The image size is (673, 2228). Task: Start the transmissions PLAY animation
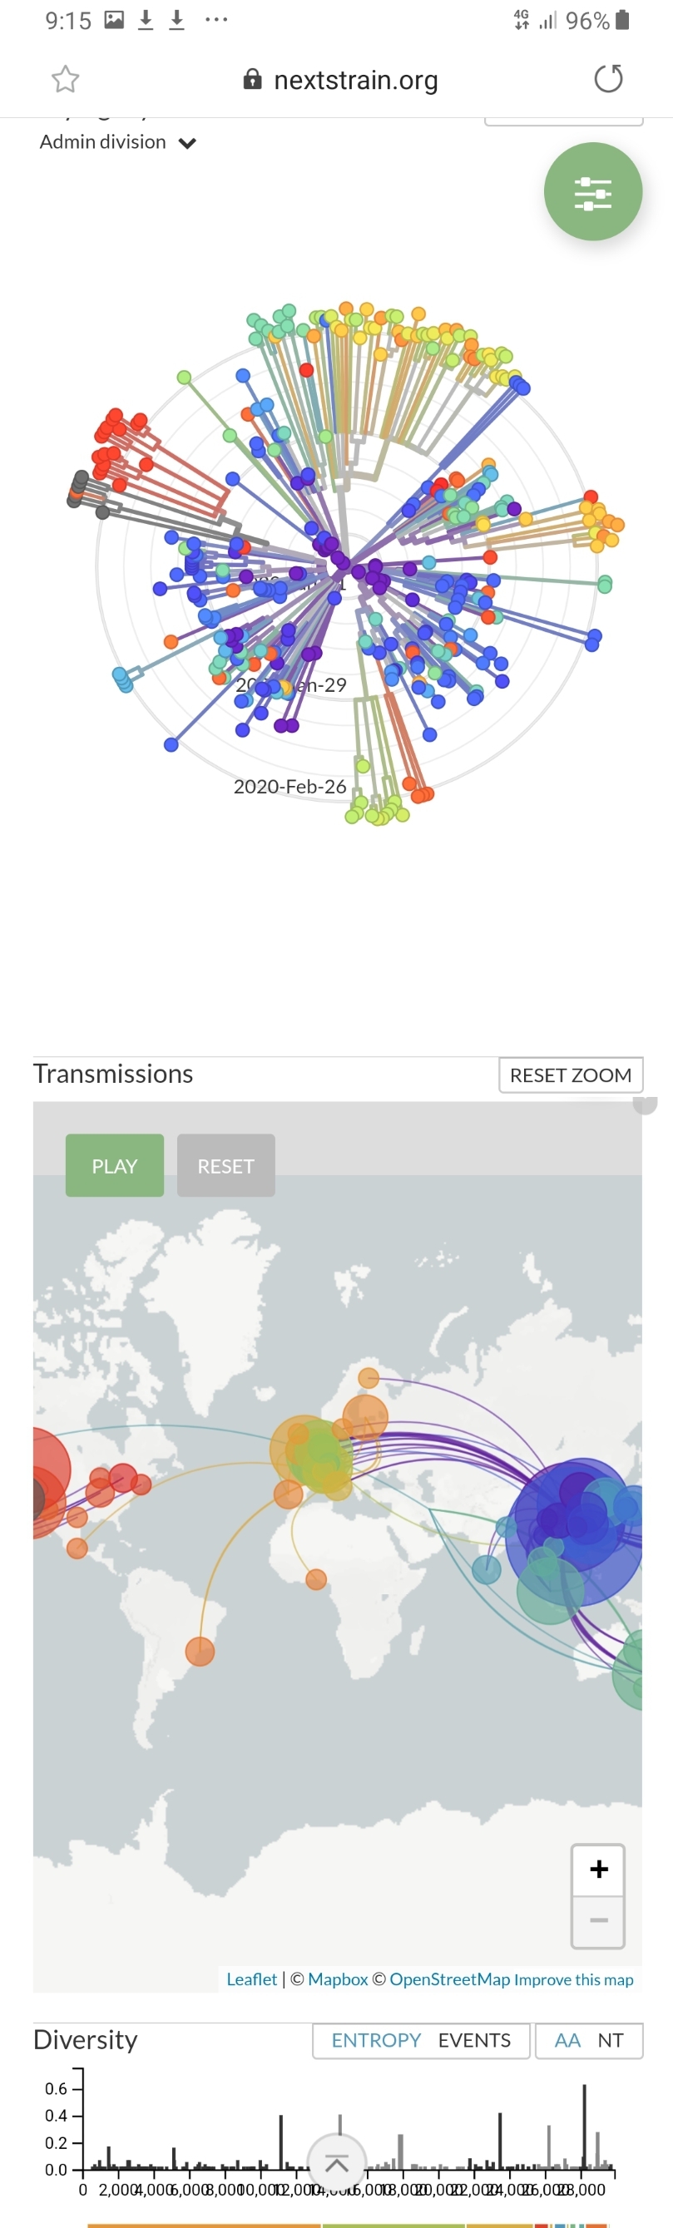tap(115, 1165)
